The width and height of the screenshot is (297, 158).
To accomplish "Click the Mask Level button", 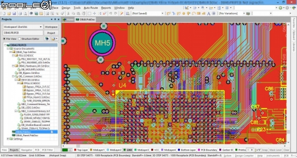I will 276,150.
